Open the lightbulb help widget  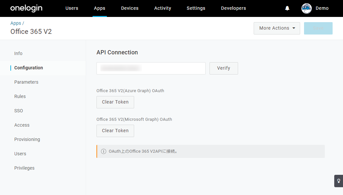click(339, 181)
